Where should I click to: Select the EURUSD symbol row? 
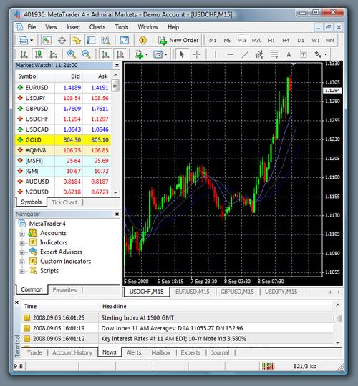point(63,88)
